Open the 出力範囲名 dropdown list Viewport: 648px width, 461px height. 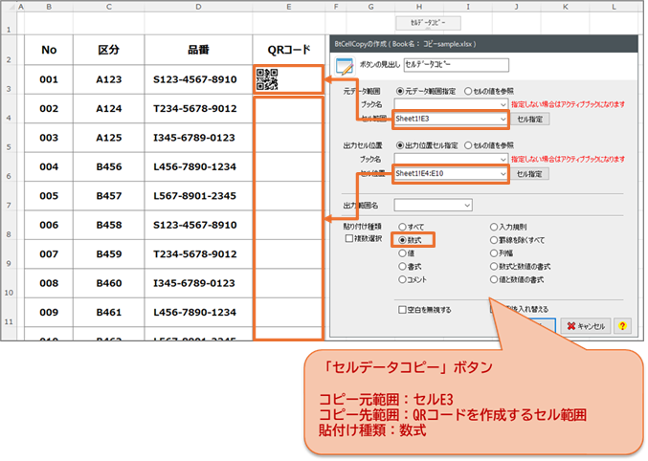tap(466, 205)
